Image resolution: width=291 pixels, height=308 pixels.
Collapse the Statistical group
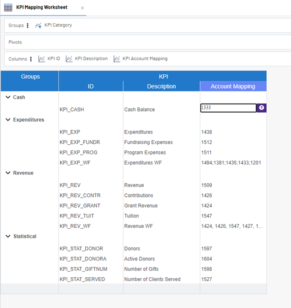8,236
